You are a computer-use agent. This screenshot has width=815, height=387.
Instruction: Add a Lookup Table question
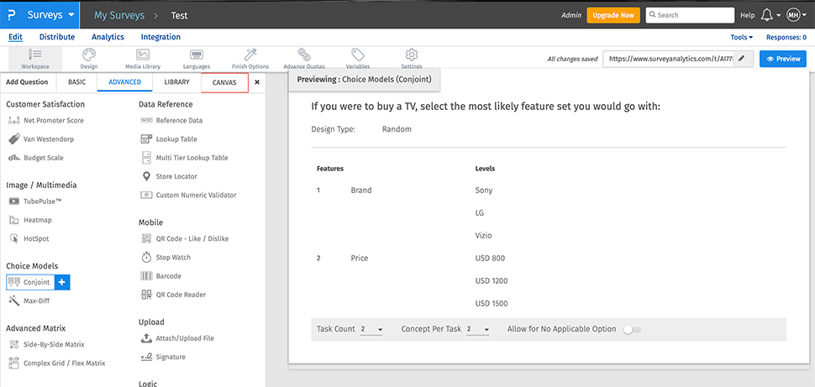[x=169, y=139]
